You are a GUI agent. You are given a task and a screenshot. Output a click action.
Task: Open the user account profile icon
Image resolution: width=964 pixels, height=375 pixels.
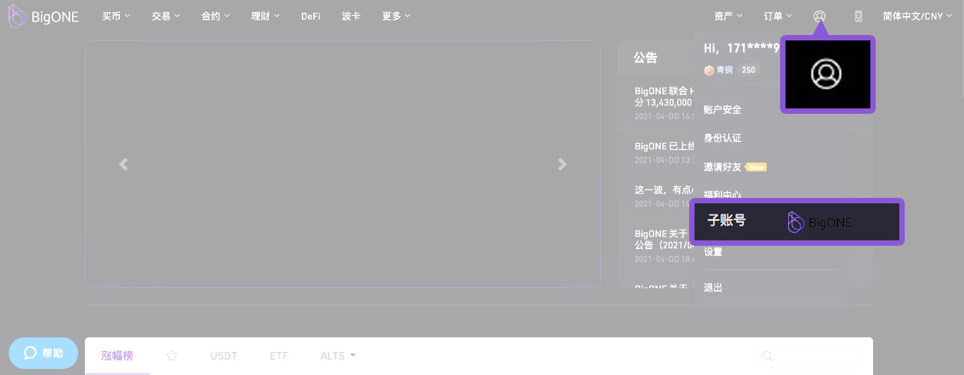click(819, 16)
